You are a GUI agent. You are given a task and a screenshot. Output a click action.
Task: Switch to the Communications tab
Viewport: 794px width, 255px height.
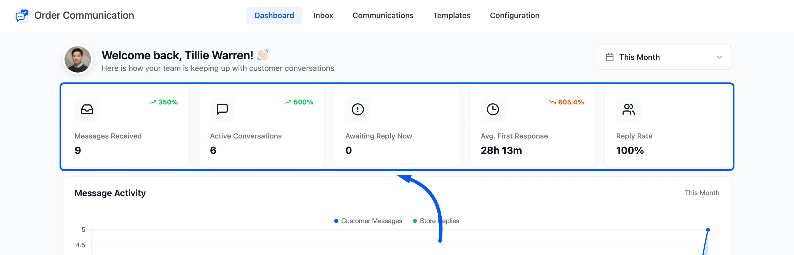point(383,15)
